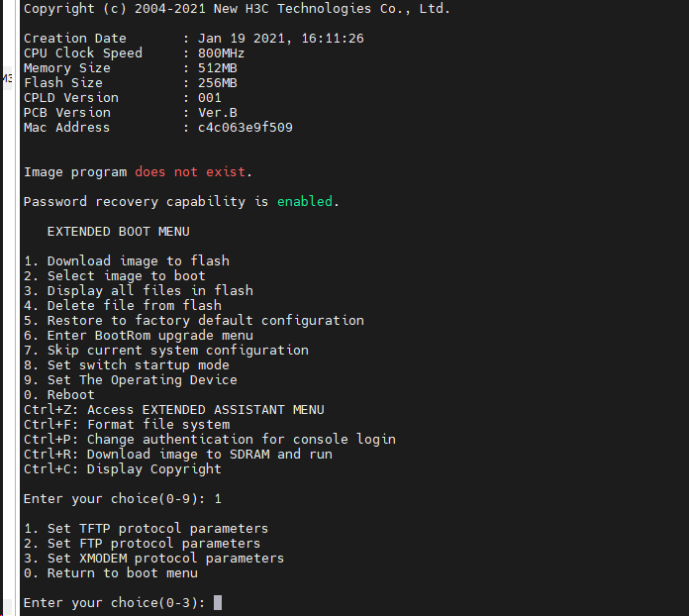Screen dimensions: 689x616
Task: Click the 'Set XMODEM protocol parameters' line
Action: 153,558
